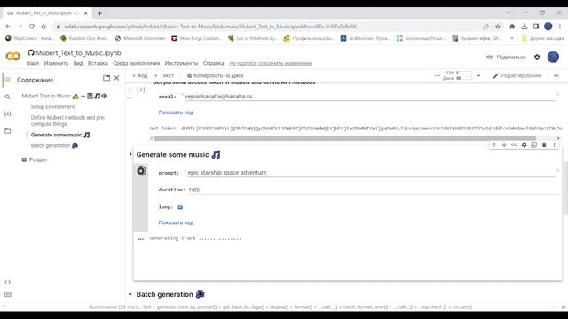Image resolution: width=568 pixels, height=319 pixels.
Task: Open the user account avatar
Action: click(x=553, y=57)
